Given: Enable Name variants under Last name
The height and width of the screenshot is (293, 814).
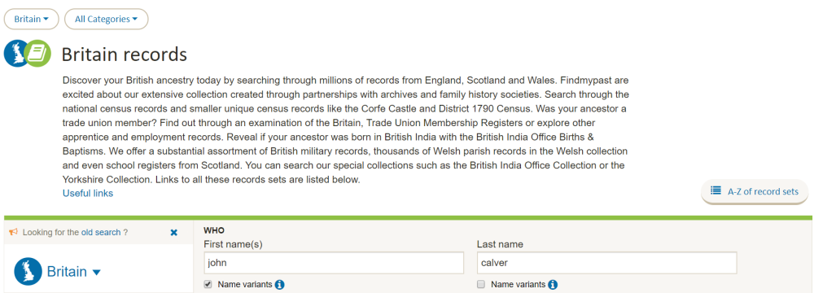Looking at the screenshot, I should (x=481, y=284).
